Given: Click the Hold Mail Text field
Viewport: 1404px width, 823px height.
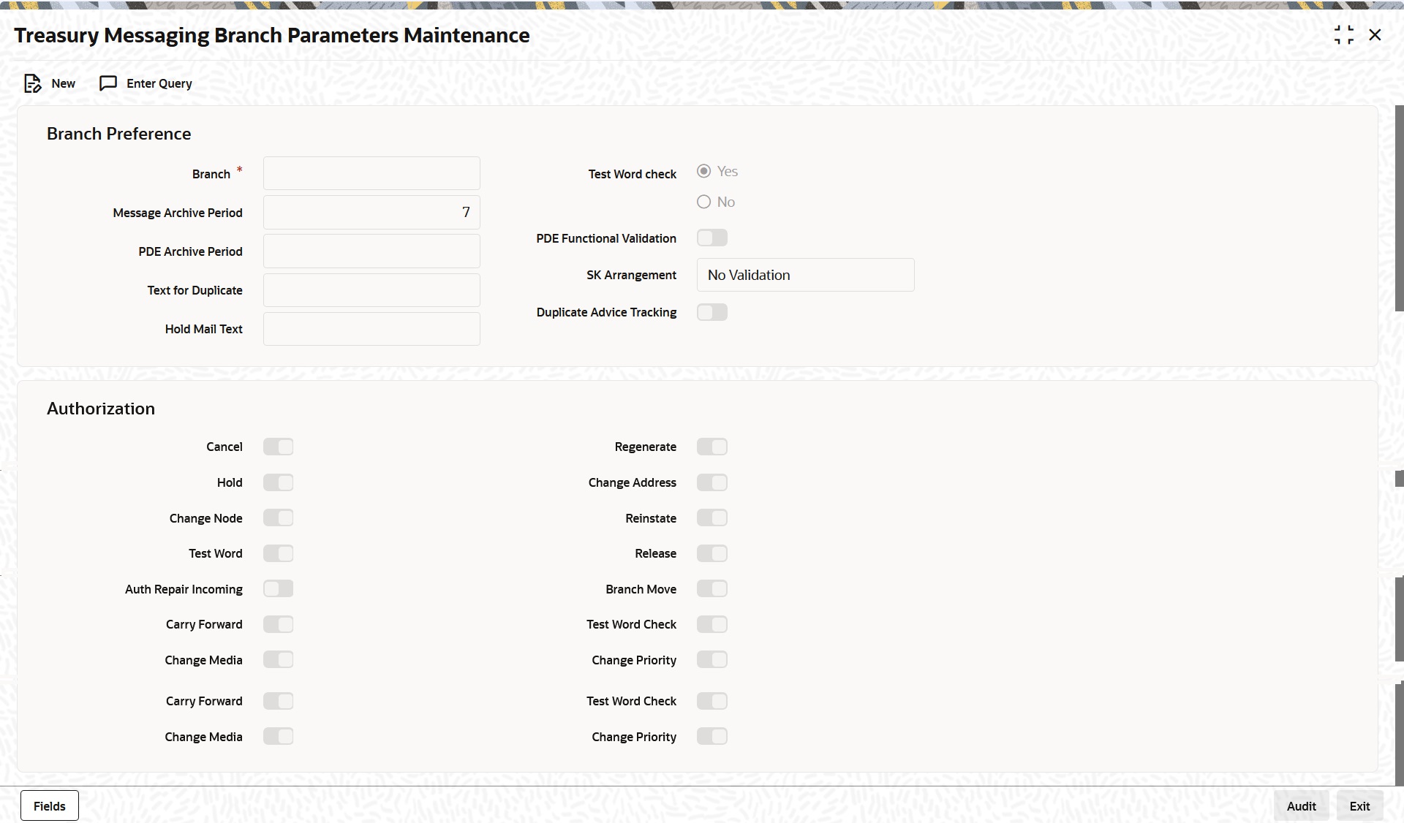Looking at the screenshot, I should coord(371,329).
